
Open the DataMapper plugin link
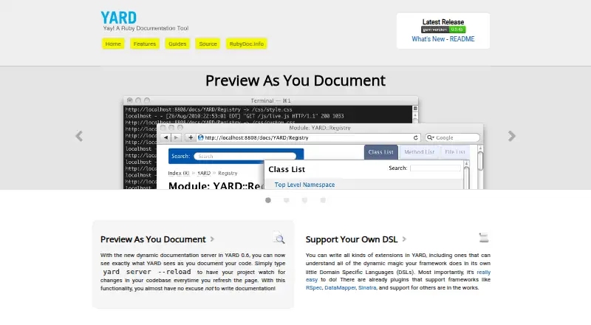point(340,287)
